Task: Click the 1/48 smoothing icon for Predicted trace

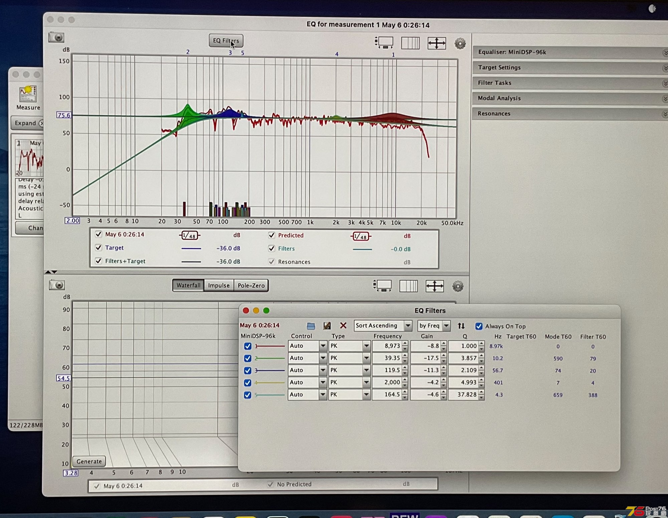Action: click(361, 237)
